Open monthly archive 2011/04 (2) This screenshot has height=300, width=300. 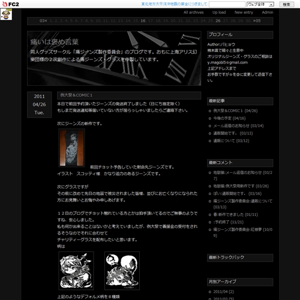point(223,292)
